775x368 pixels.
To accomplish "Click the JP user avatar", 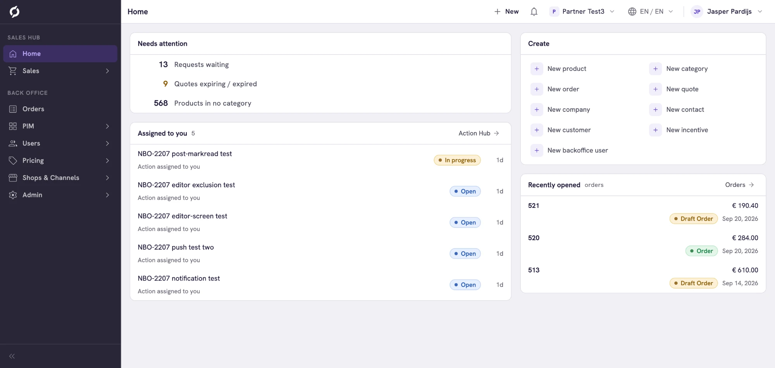I will click(x=697, y=12).
